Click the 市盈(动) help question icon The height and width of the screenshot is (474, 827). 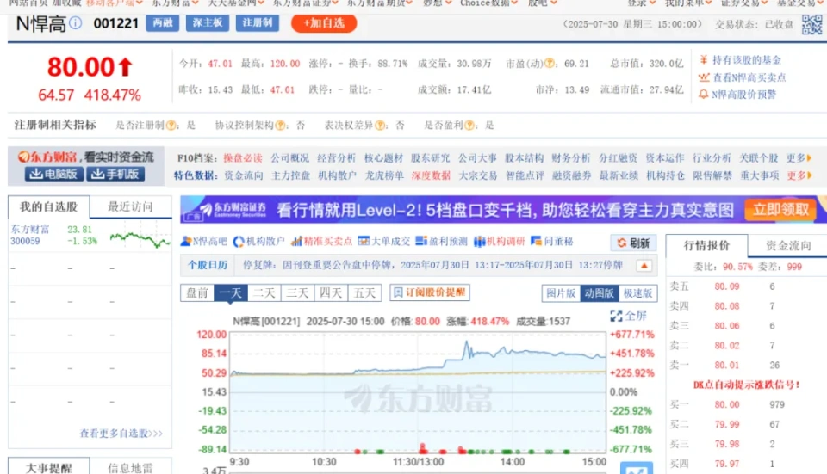550,63
